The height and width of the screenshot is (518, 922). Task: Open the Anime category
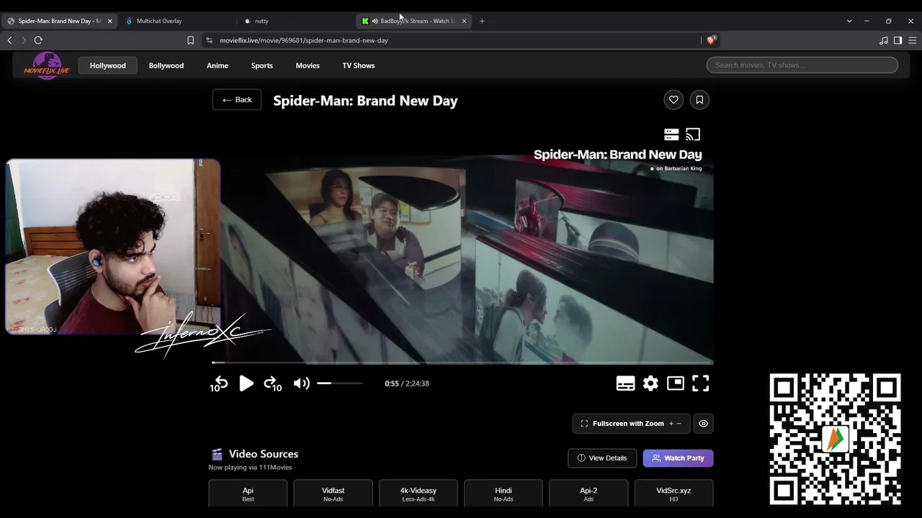(x=218, y=65)
